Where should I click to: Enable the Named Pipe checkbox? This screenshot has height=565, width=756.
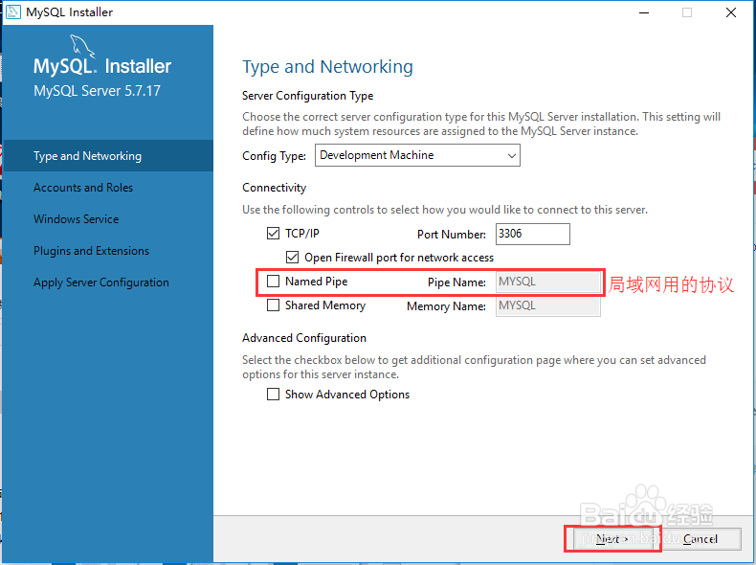coord(273,282)
